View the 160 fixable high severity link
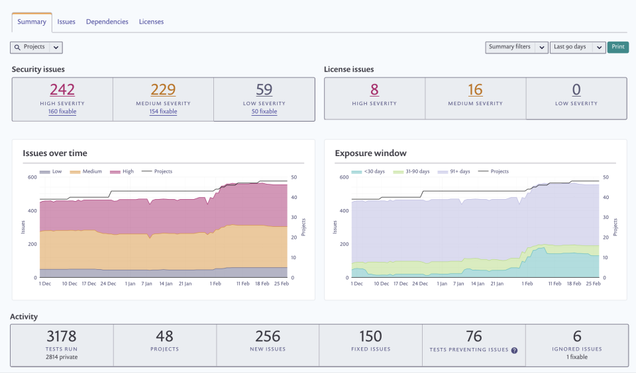The image size is (636, 373). (62, 111)
